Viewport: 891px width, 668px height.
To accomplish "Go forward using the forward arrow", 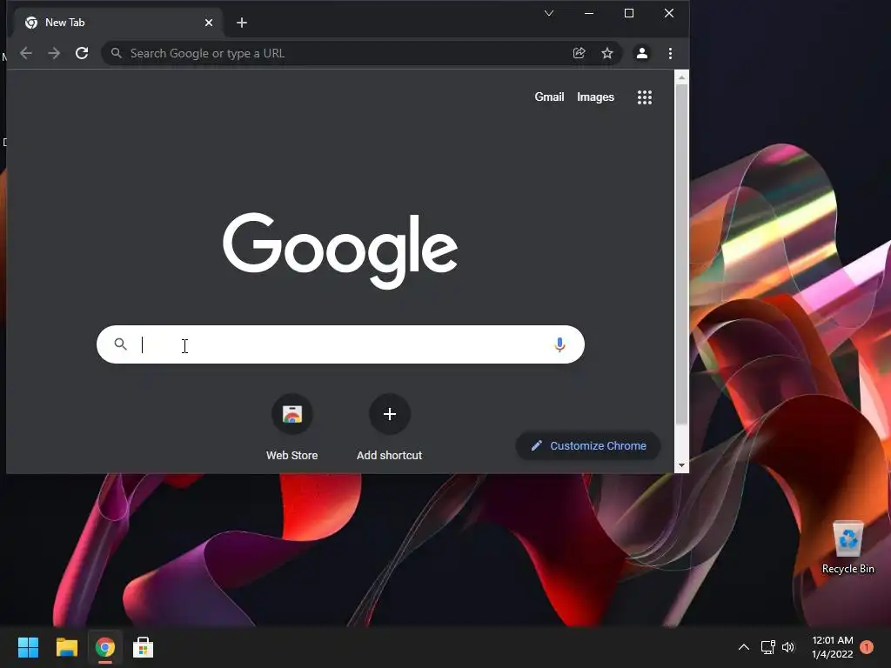I will pos(54,53).
